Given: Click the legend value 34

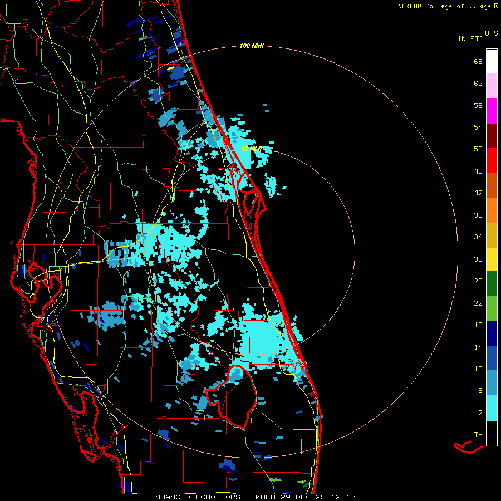Looking at the screenshot, I should coord(478,237).
